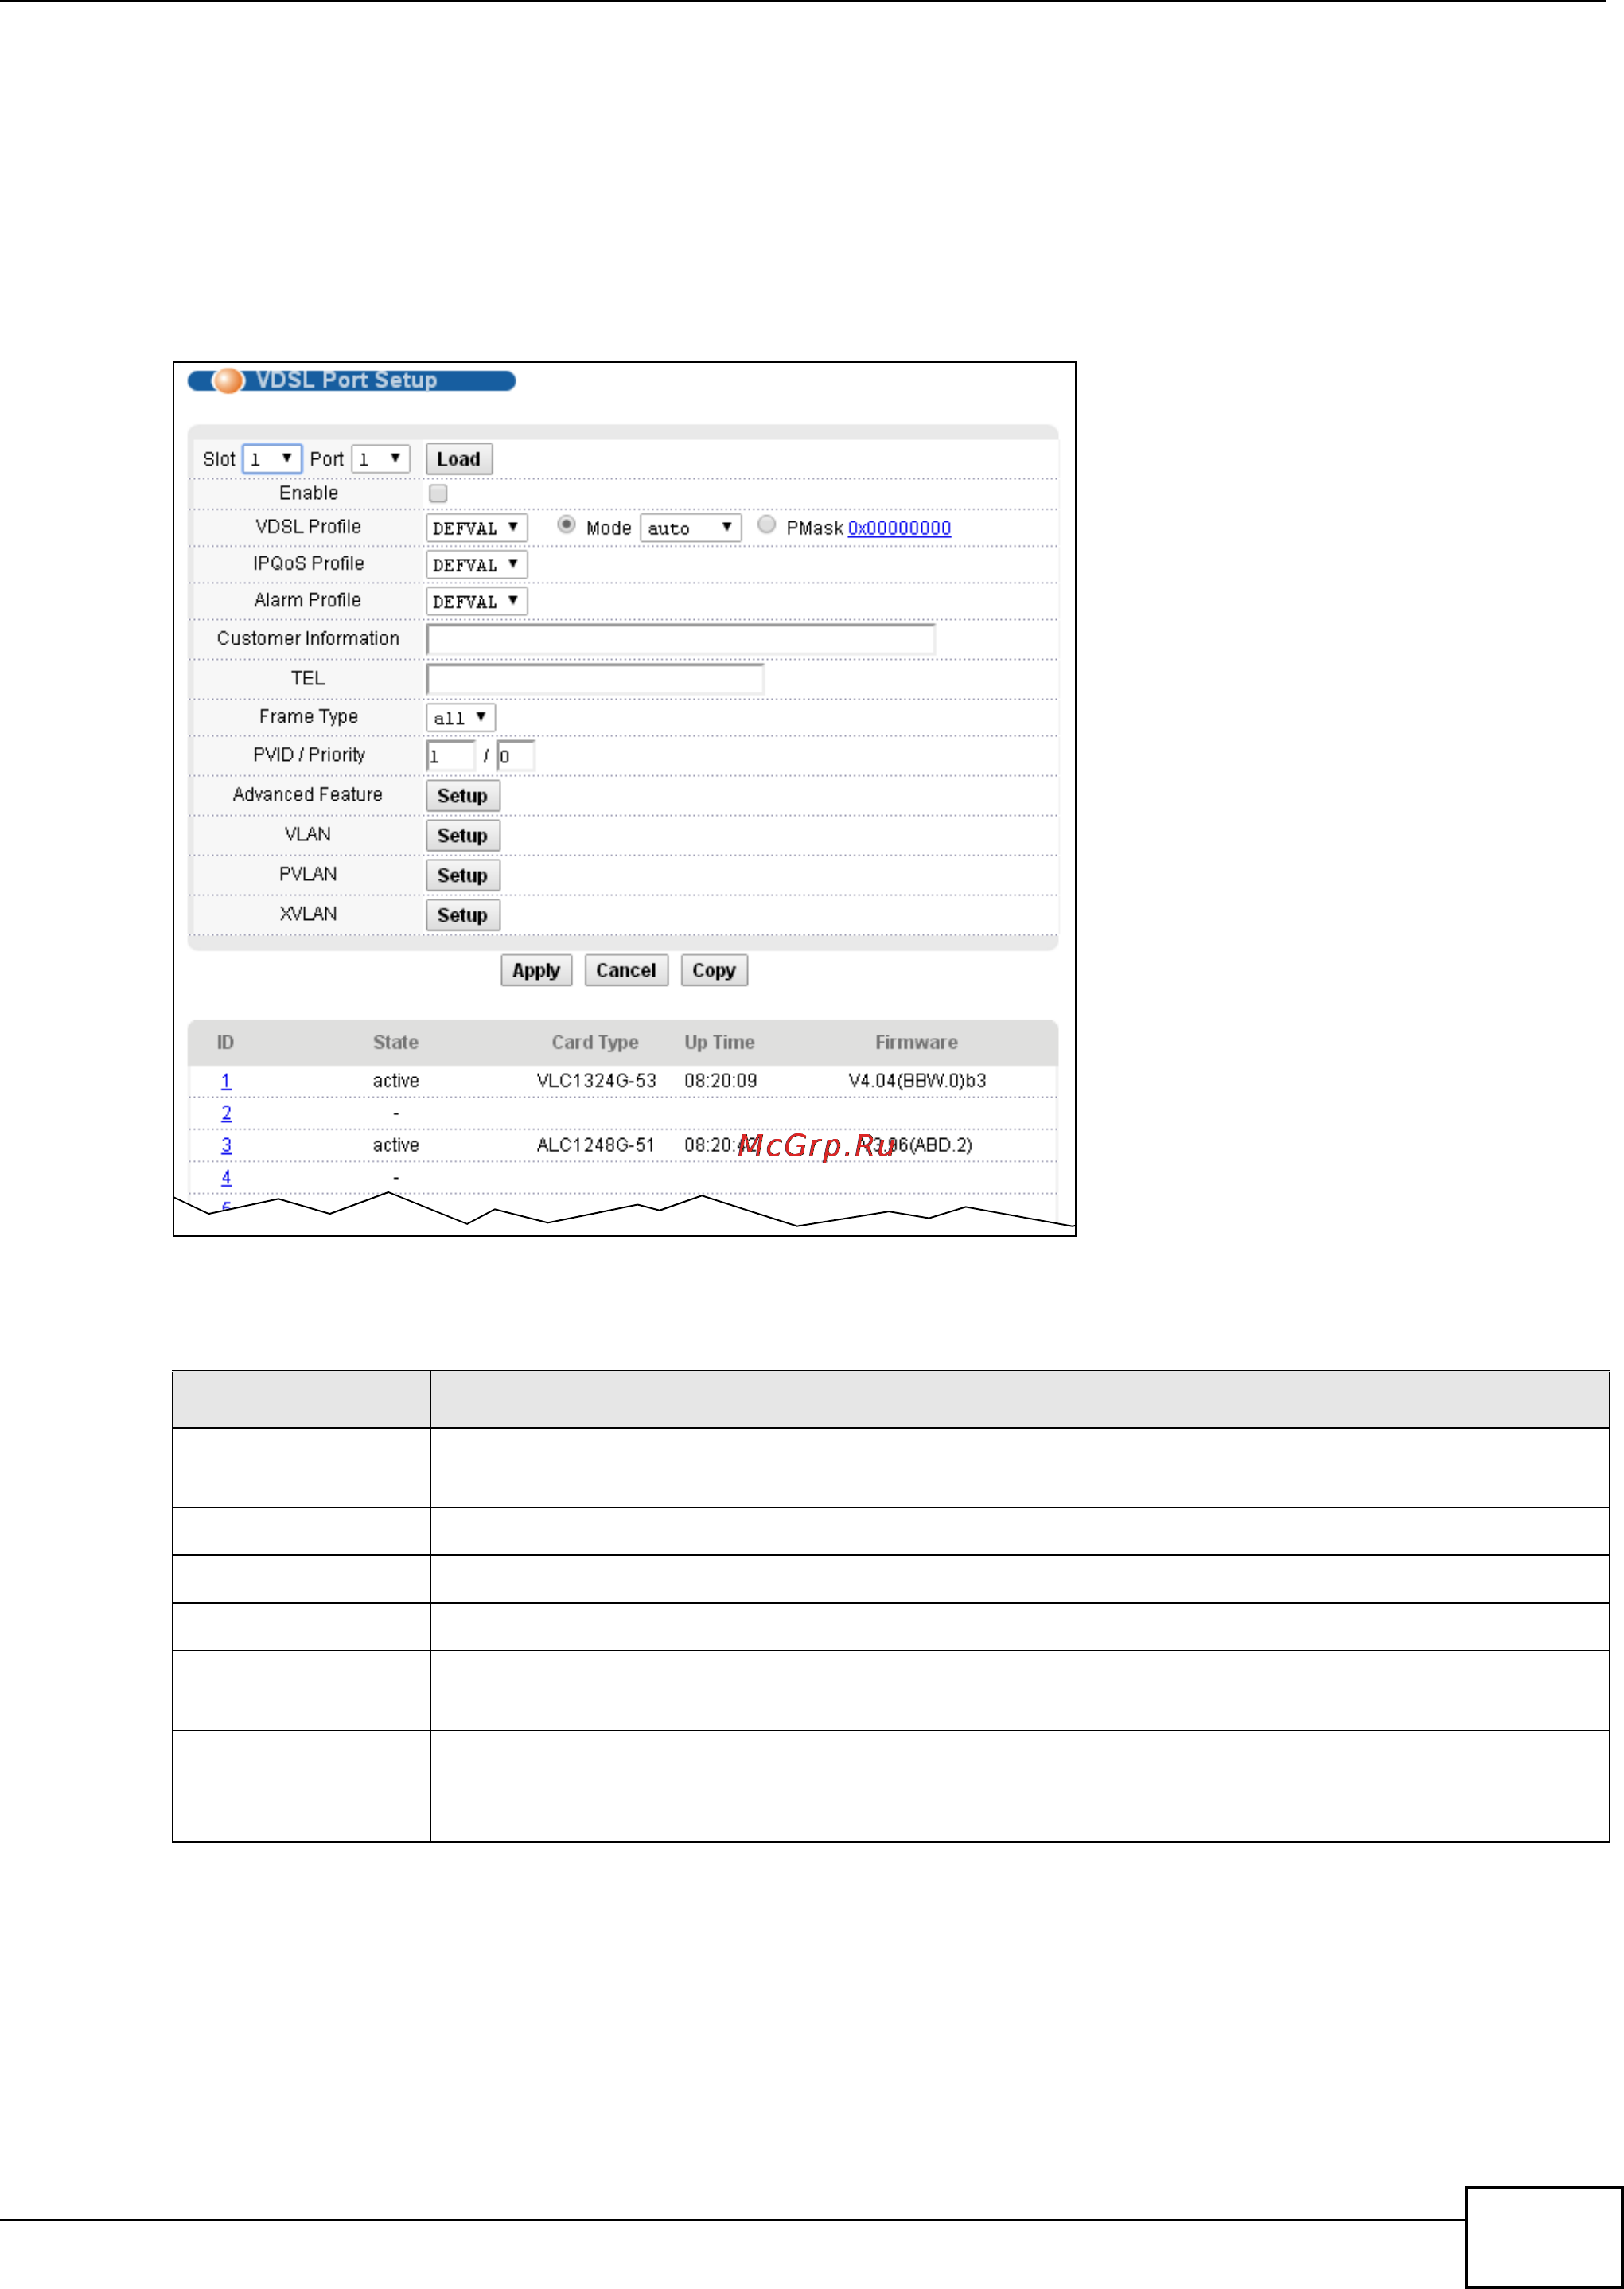Open Advanced Feature Setup

[x=462, y=796]
